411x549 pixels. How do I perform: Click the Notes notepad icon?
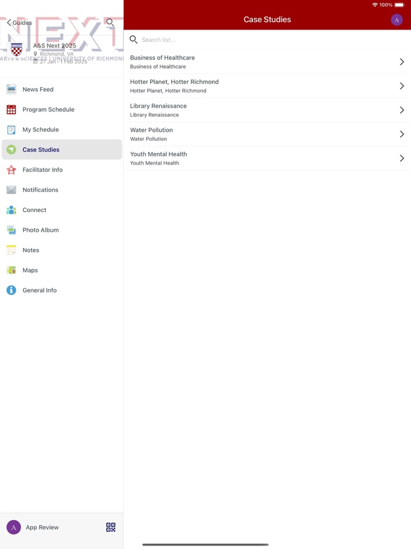point(11,250)
